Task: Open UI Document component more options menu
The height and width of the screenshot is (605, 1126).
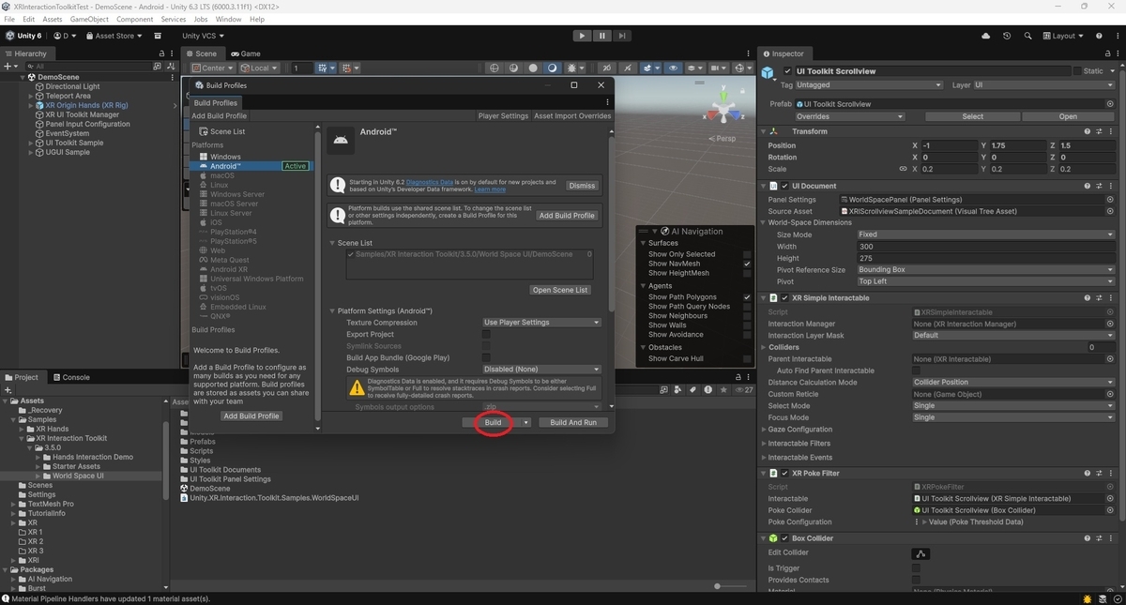Action: [1111, 186]
